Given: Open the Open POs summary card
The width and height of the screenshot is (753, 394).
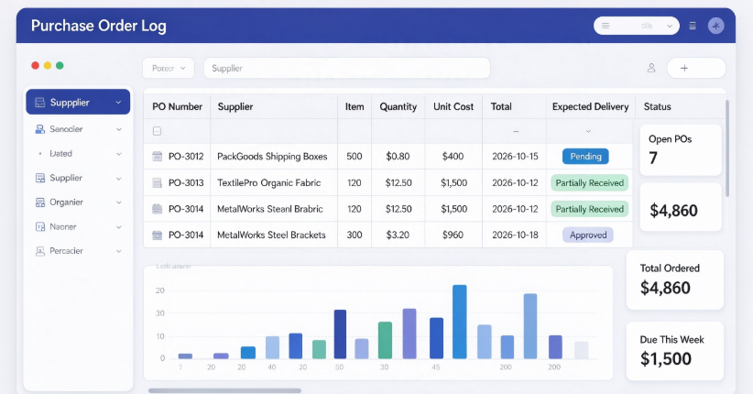Looking at the screenshot, I should click(x=681, y=150).
